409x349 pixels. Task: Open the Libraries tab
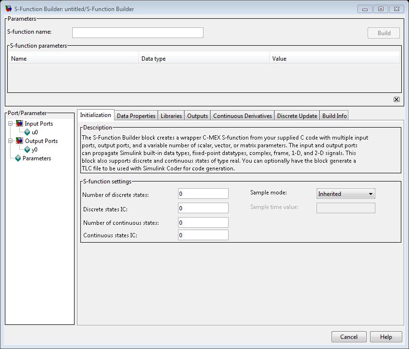pos(171,116)
